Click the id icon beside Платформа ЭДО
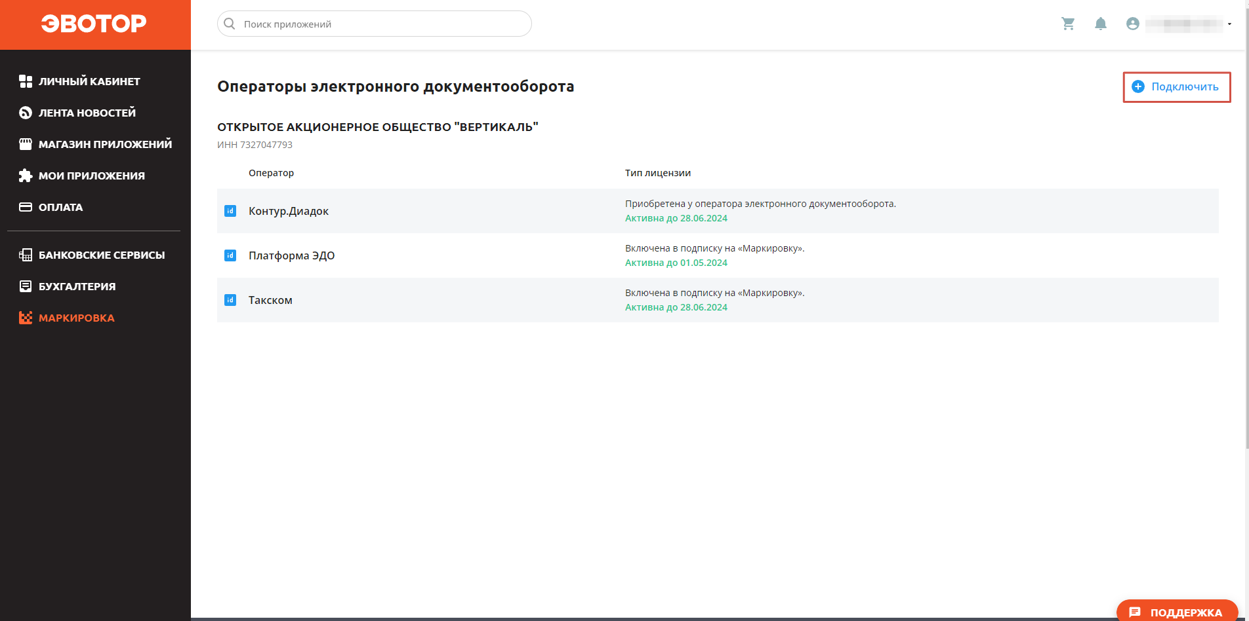1249x621 pixels. 230,255
